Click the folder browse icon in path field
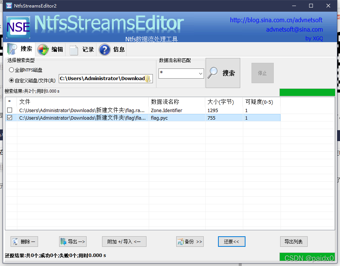 pos(148,79)
